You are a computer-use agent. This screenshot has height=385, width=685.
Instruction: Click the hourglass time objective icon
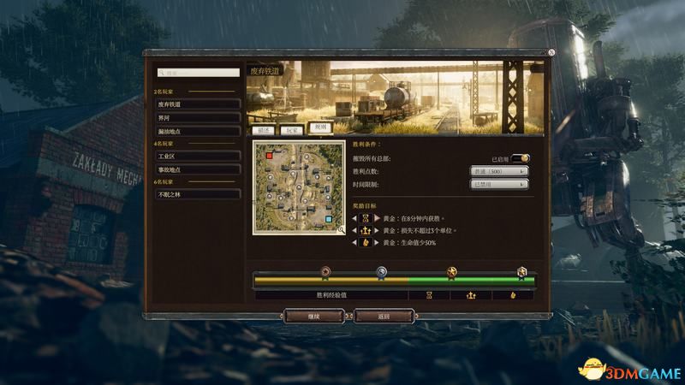pyautogui.click(x=366, y=218)
